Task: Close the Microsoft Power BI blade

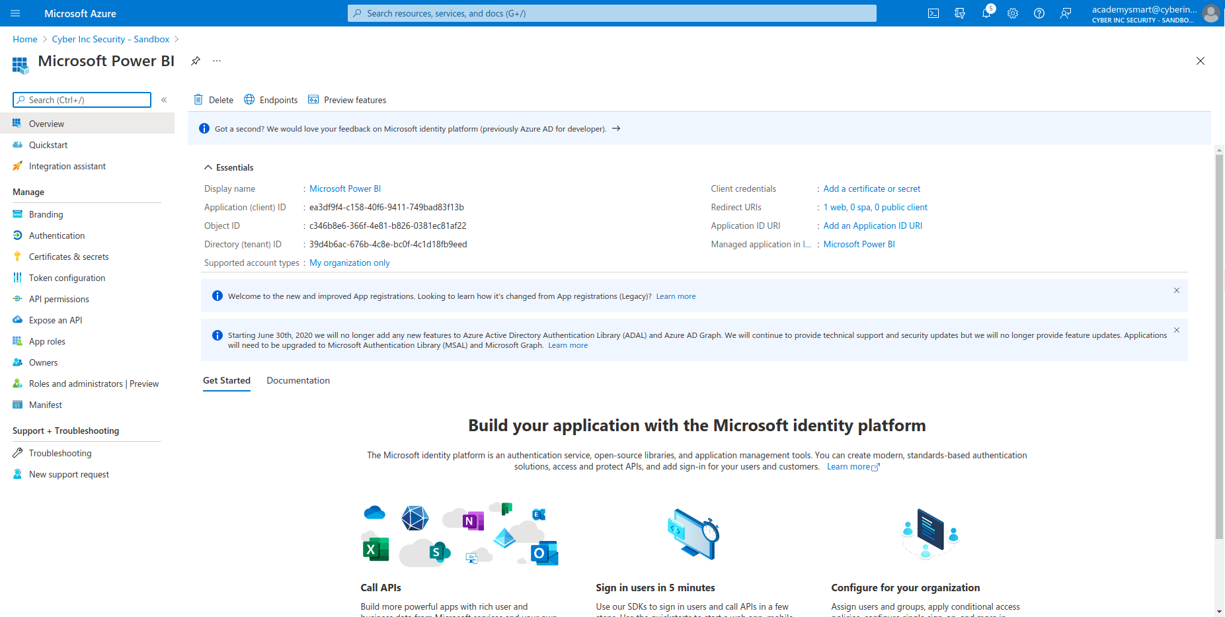Action: coord(1201,61)
